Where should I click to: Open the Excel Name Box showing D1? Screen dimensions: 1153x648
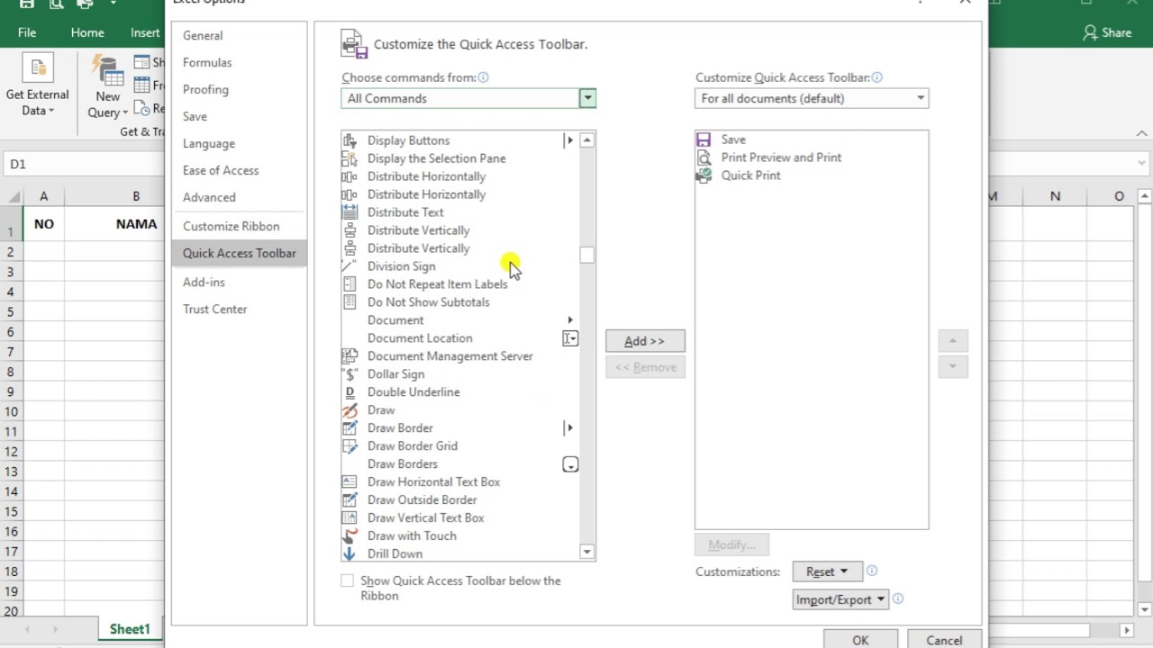click(x=81, y=164)
